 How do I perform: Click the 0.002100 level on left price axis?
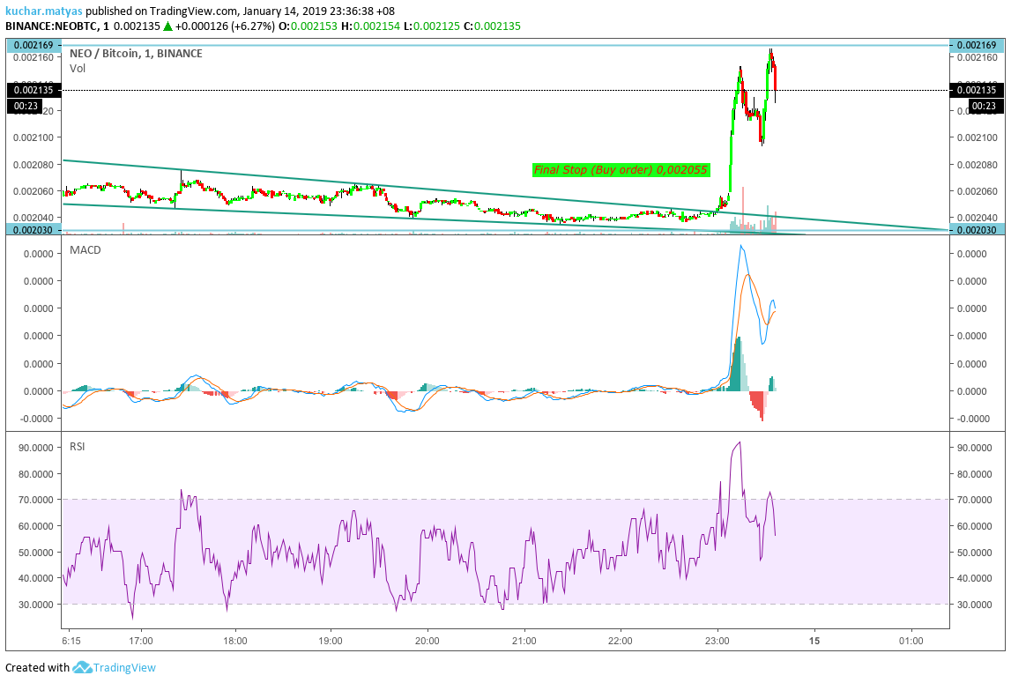point(33,137)
